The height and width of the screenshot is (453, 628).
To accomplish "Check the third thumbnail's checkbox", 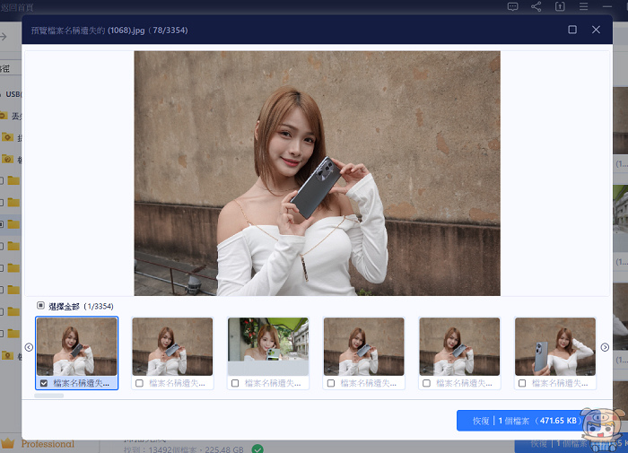I will tap(235, 383).
